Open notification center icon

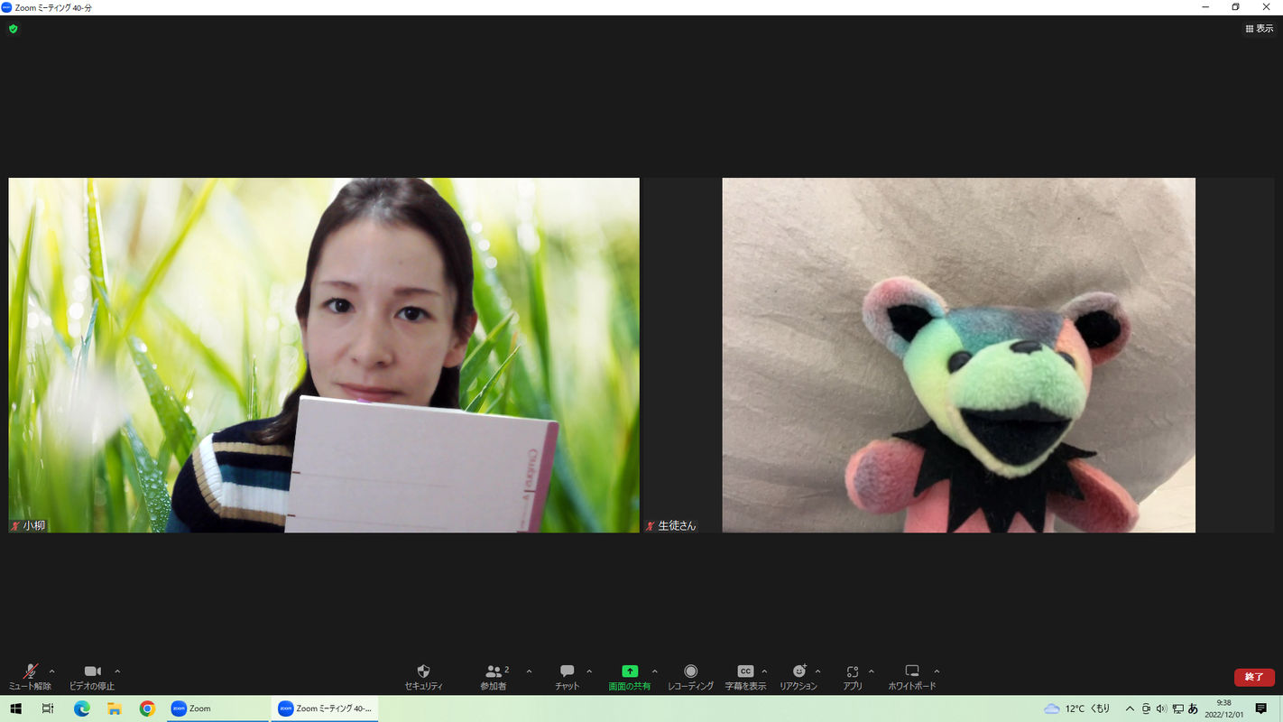pyautogui.click(x=1261, y=708)
